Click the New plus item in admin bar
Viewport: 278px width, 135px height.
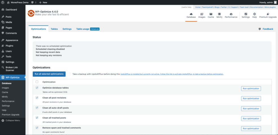[x=43, y=3]
